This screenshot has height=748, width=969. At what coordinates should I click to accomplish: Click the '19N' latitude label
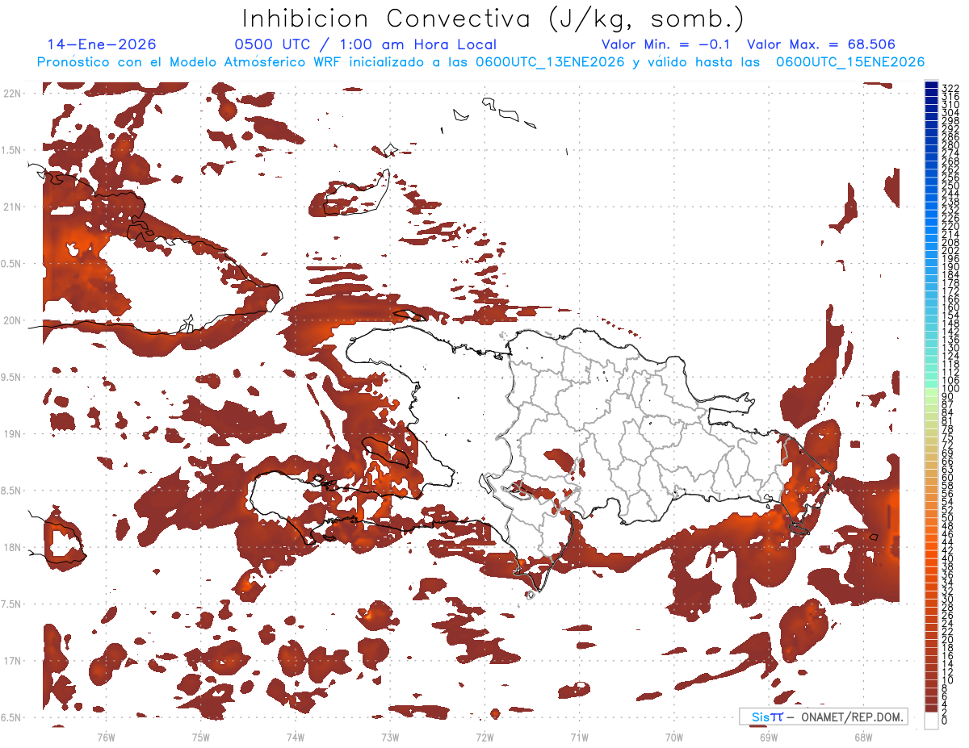point(12,434)
